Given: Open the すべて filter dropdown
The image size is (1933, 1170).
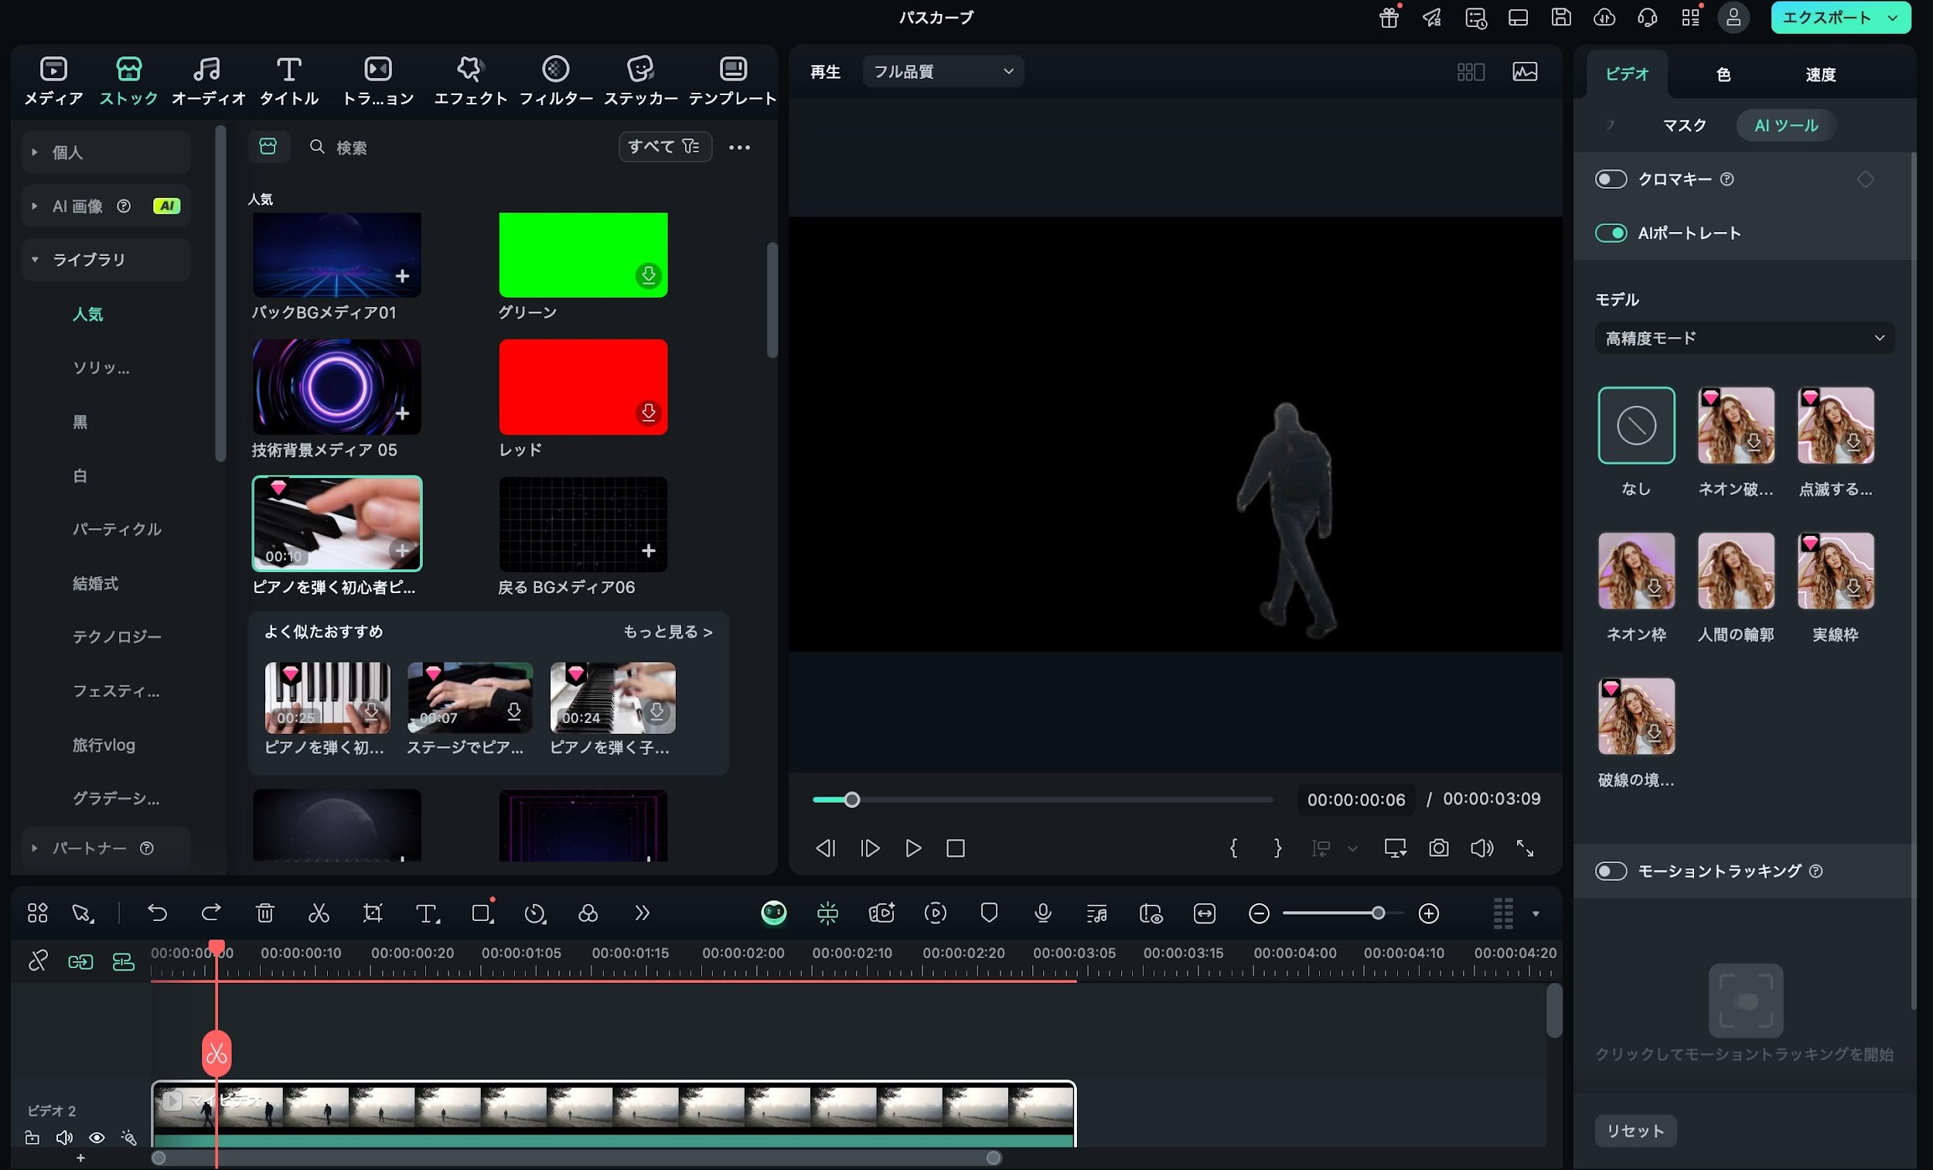Looking at the screenshot, I should click(664, 147).
